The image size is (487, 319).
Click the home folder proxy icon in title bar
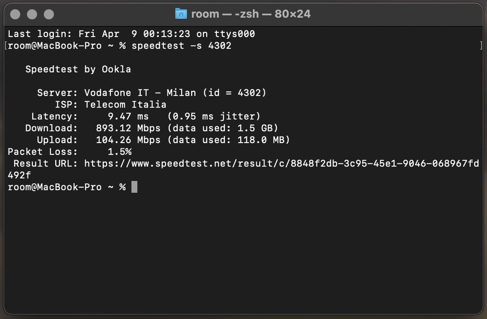pyautogui.click(x=181, y=14)
